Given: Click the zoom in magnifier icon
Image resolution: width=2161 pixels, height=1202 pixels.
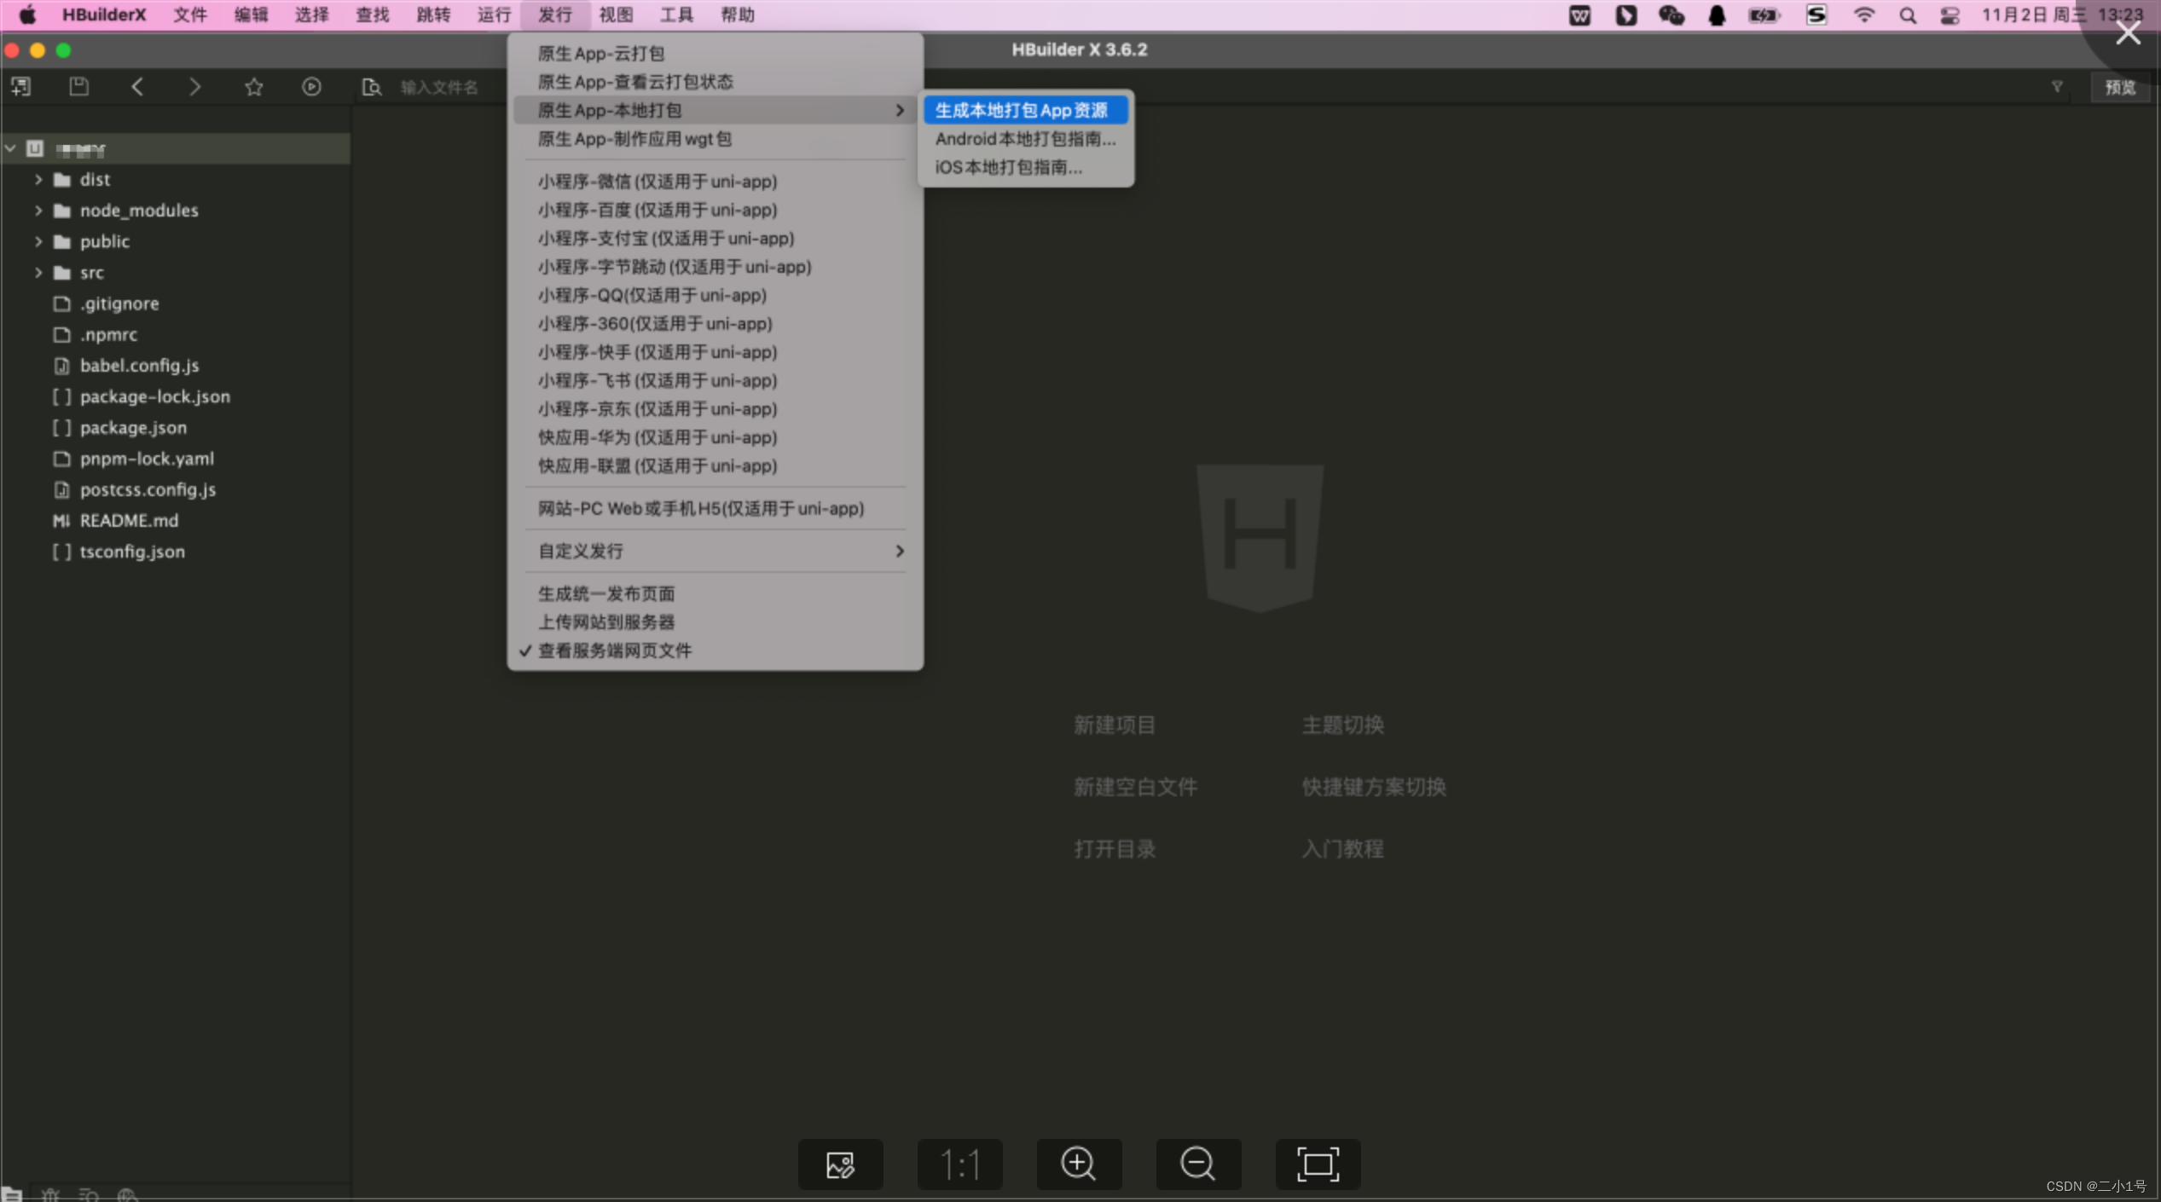Looking at the screenshot, I should [1079, 1164].
